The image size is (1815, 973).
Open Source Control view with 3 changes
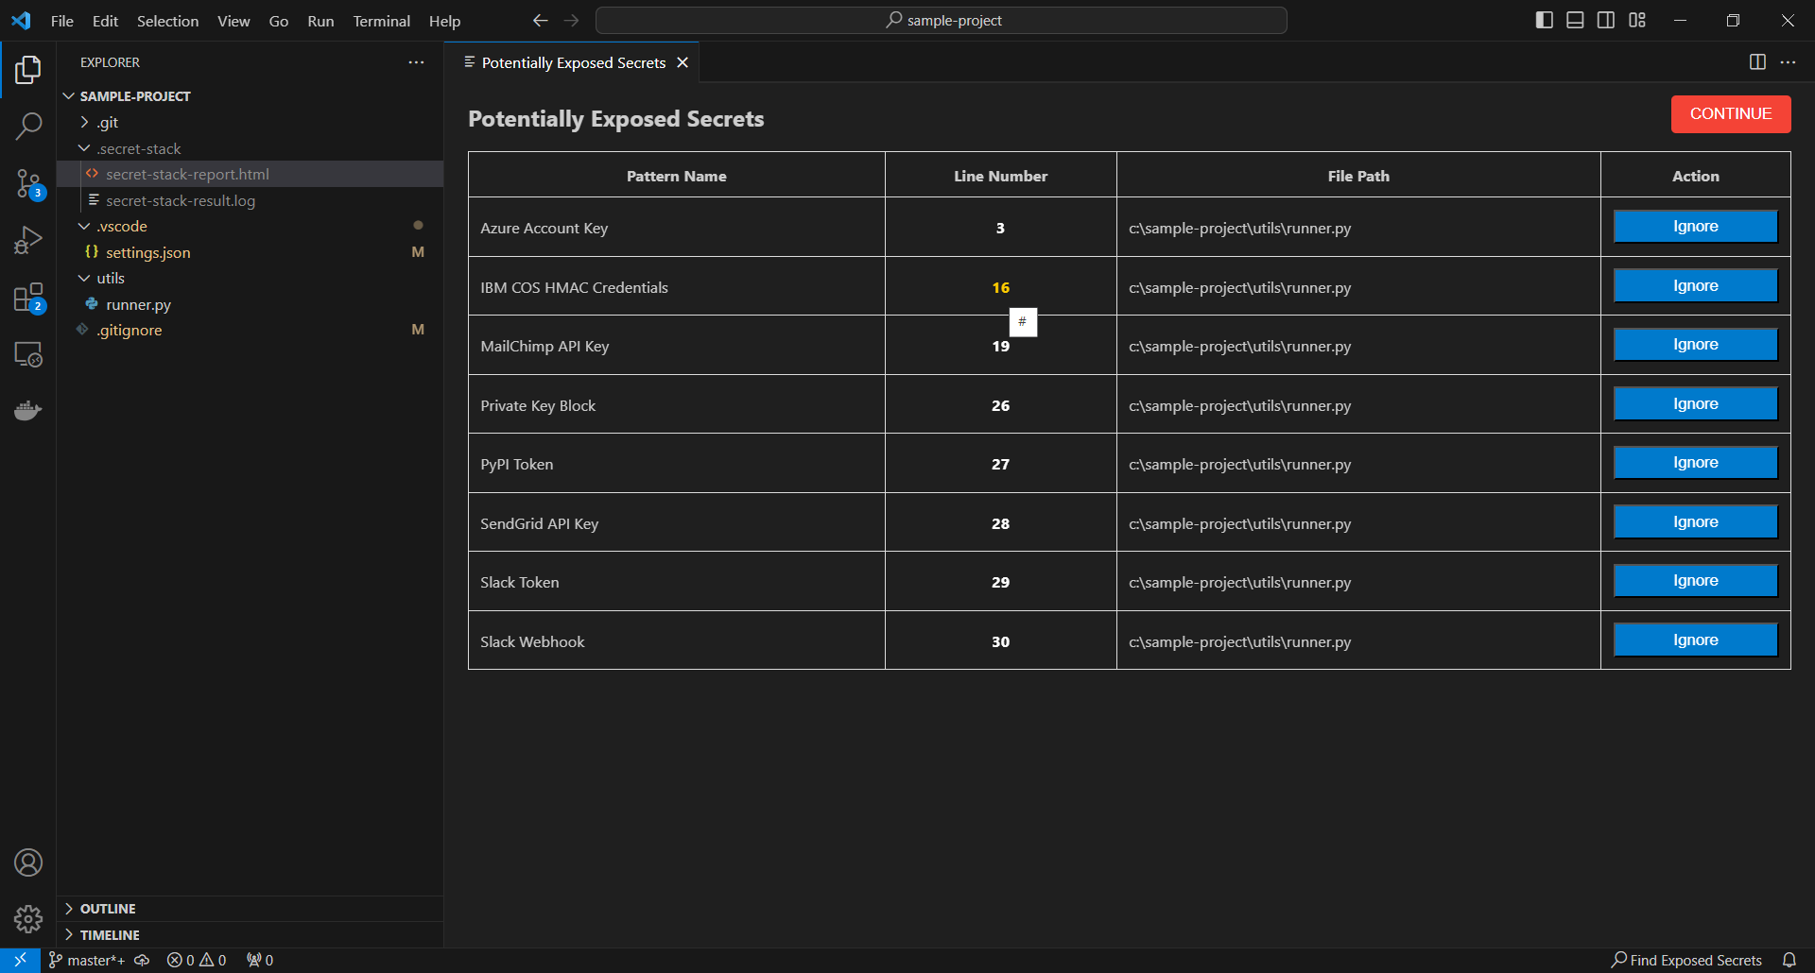[x=28, y=183]
